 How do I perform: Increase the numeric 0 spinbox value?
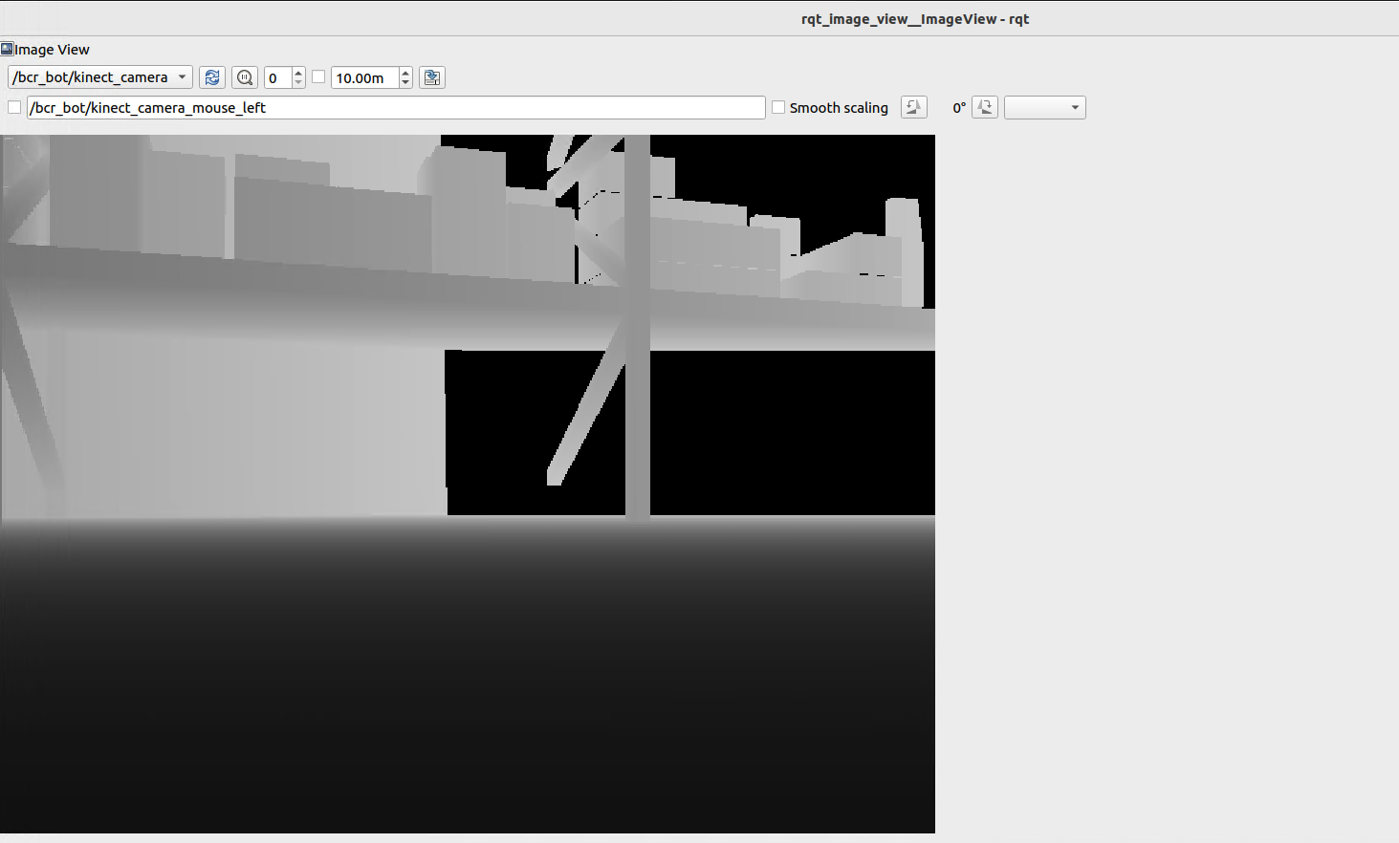(x=298, y=73)
